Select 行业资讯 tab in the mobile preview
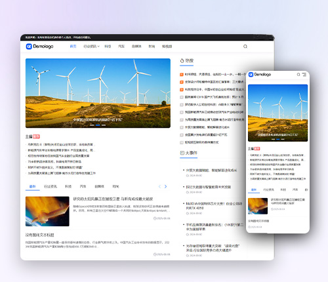The height and width of the screenshot is (282, 328). pyautogui.click(x=268, y=190)
